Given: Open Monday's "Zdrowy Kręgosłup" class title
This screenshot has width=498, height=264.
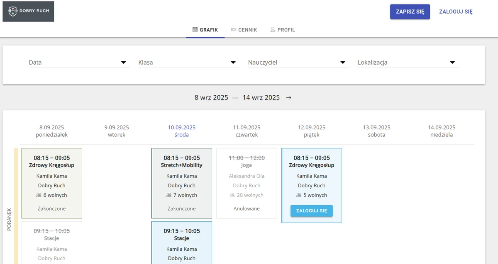Looking at the screenshot, I should point(52,165).
